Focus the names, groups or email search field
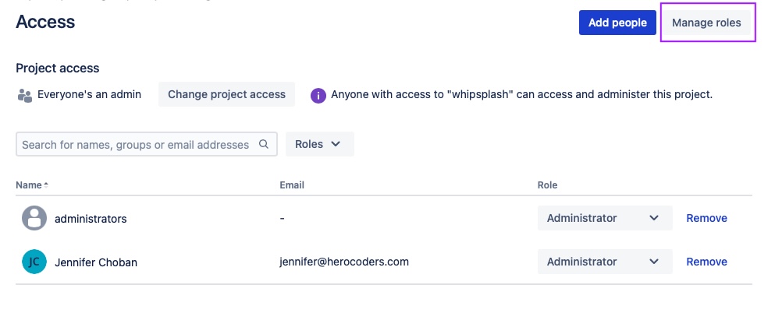 (136, 144)
